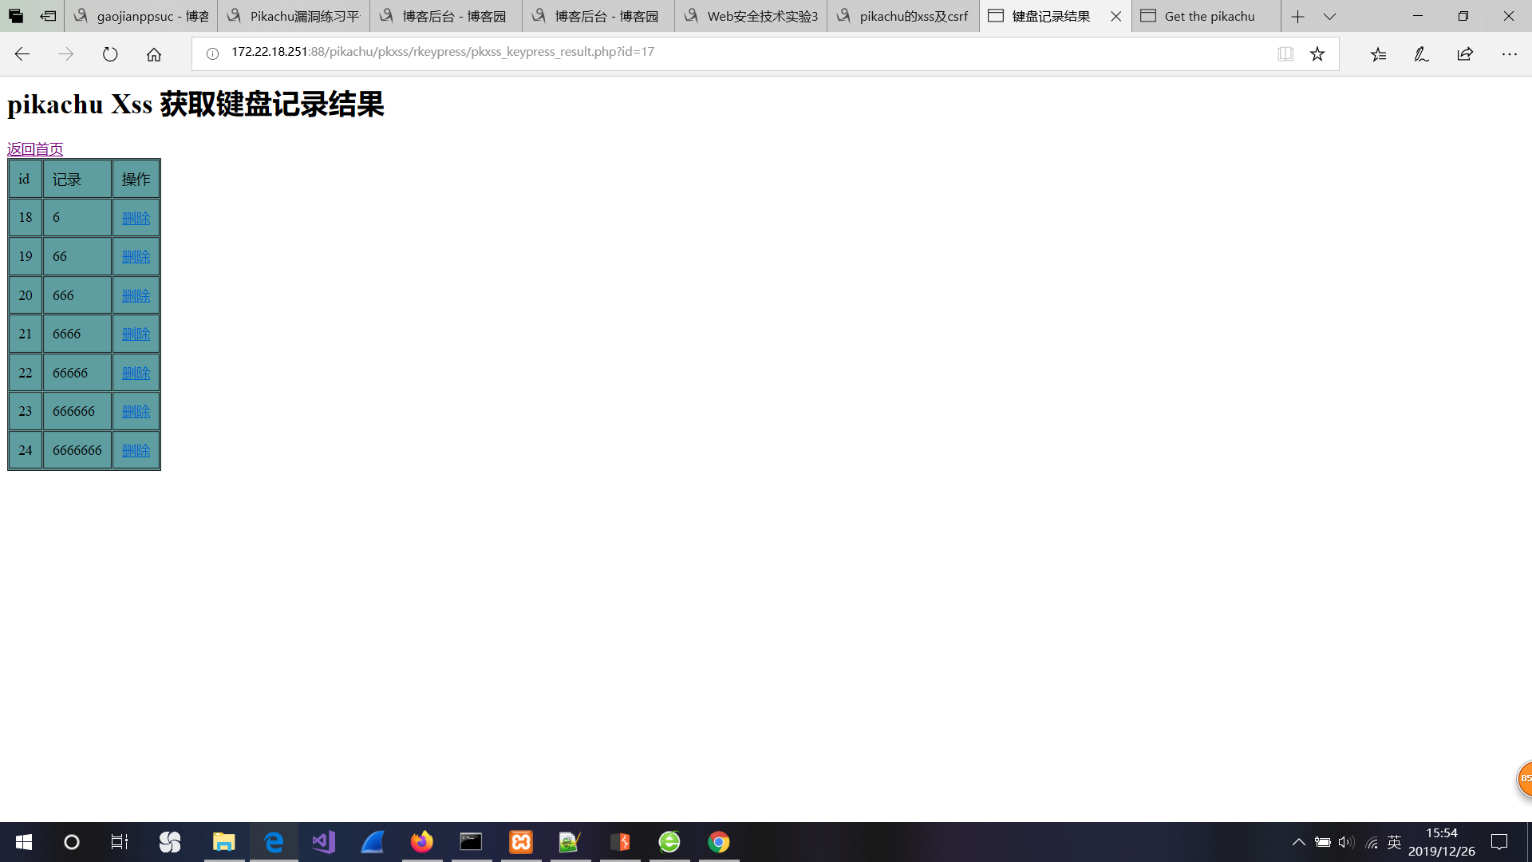Delete record 6666666 in row 24
Image resolution: width=1532 pixels, height=862 pixels.
(136, 450)
